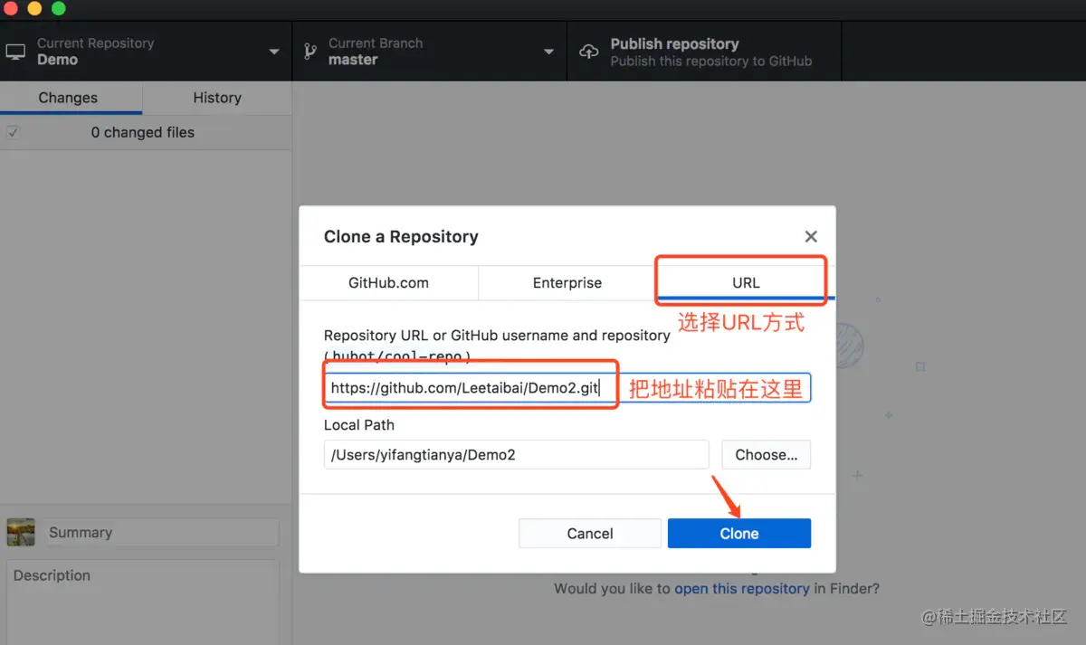
Task: Focus the Repository URL input field
Action: coord(567,388)
